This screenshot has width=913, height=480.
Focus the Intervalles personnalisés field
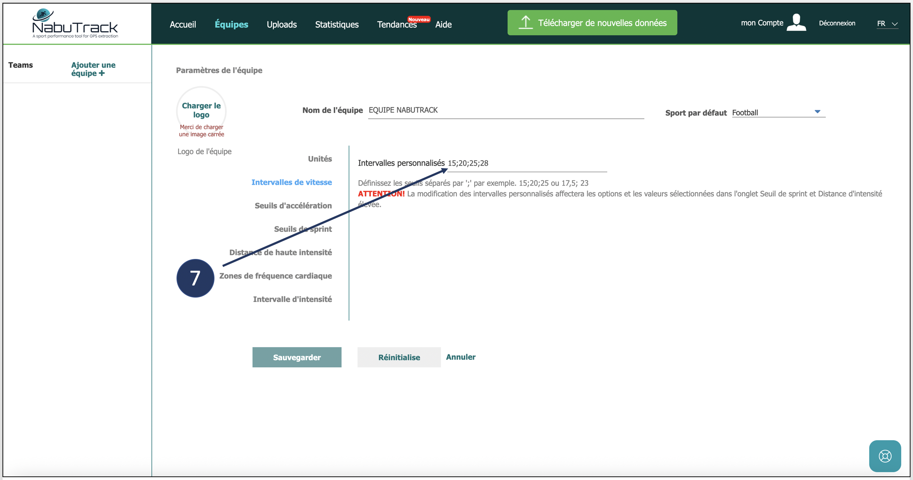[x=527, y=163]
